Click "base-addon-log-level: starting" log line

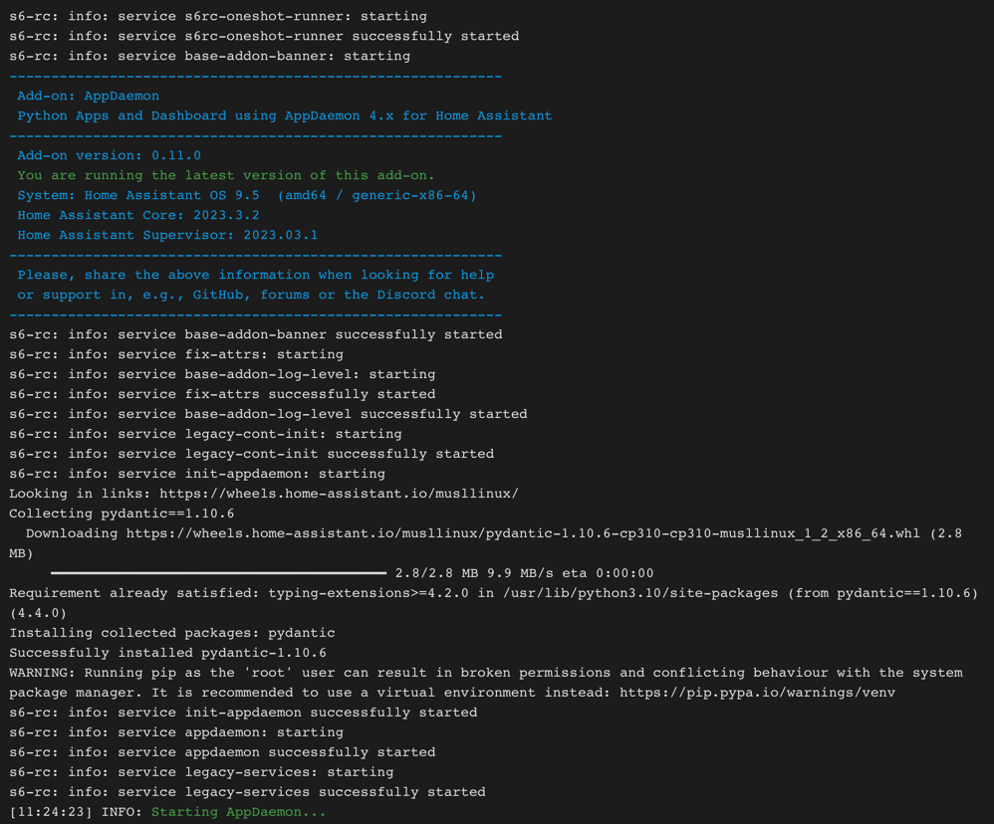(222, 374)
